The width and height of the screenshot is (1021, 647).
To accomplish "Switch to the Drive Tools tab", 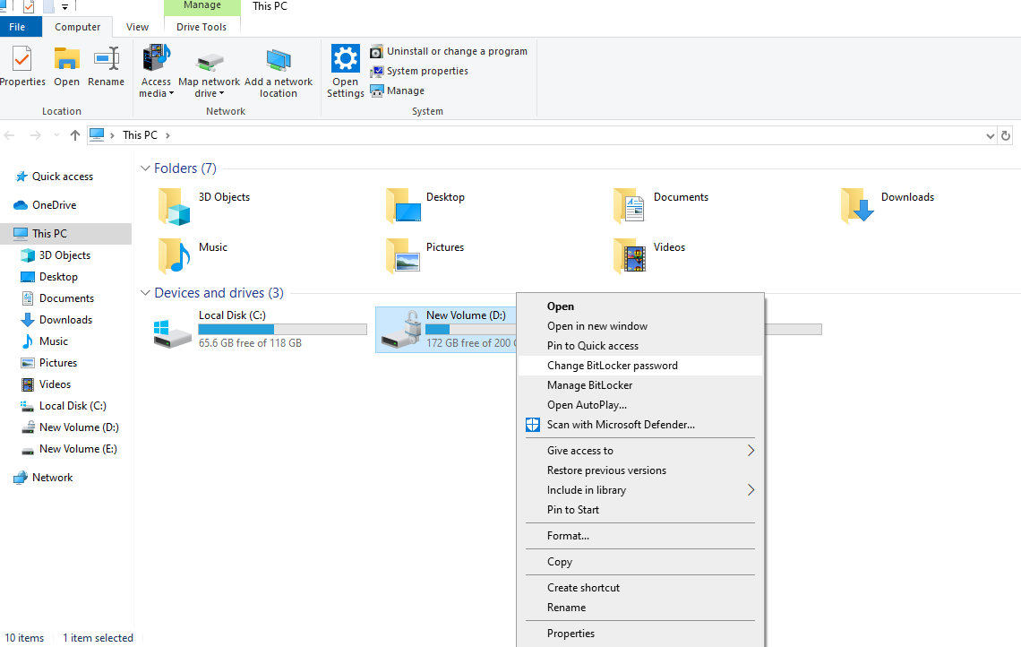I will pyautogui.click(x=202, y=27).
